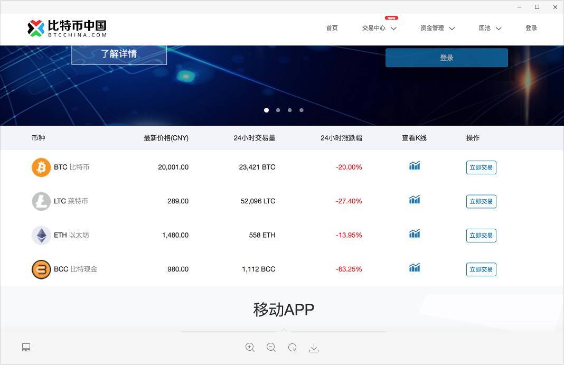The height and width of the screenshot is (365, 564).
Task: Click the BTC Bitcoin coin icon
Action: (x=41, y=167)
